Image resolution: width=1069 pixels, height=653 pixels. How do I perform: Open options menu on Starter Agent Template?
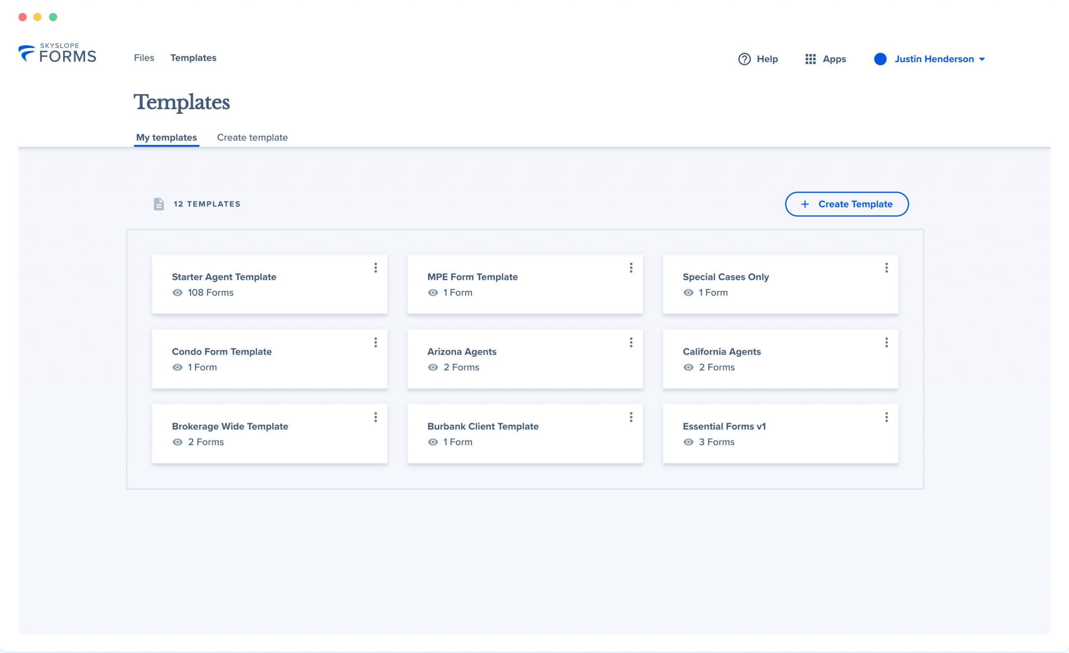(x=376, y=268)
